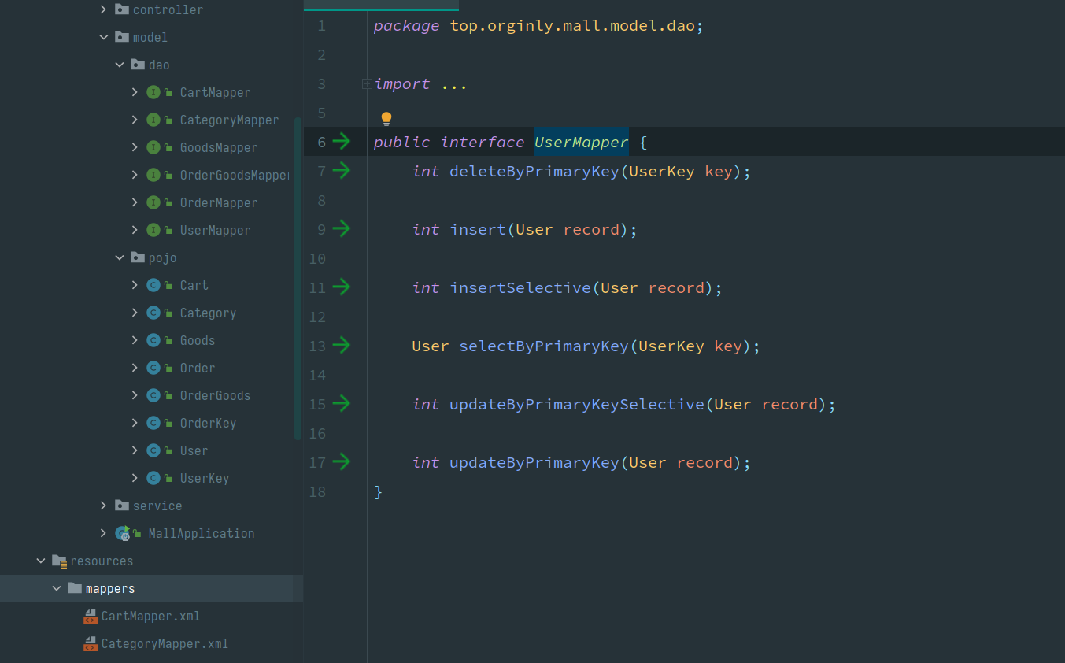
Task: Select GoodsMapper in the project tree
Action: pos(219,147)
